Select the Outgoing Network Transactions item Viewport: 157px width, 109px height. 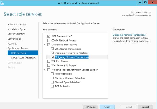click(x=72, y=57)
